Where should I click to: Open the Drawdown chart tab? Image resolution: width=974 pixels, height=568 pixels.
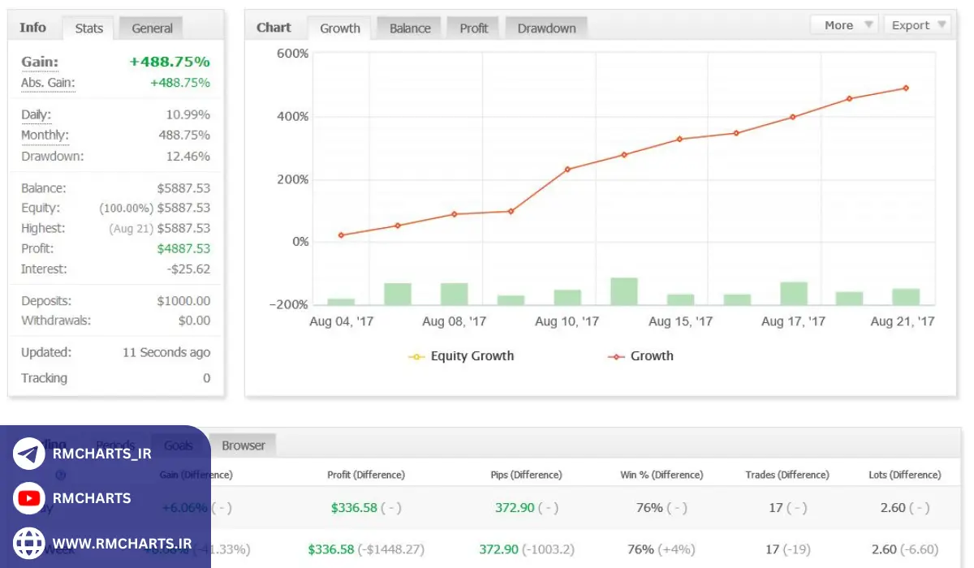click(x=546, y=28)
